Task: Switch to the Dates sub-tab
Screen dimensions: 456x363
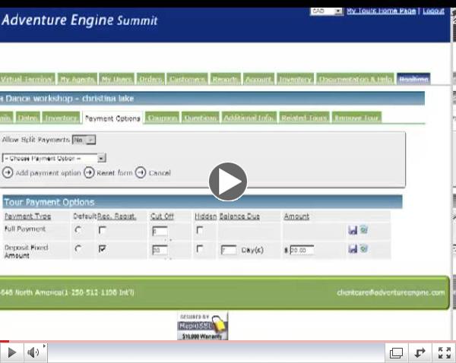Action: (x=27, y=118)
